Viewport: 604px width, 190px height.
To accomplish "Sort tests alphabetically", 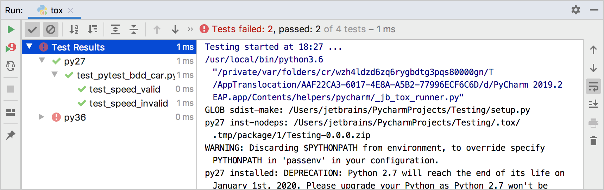I will point(74,29).
